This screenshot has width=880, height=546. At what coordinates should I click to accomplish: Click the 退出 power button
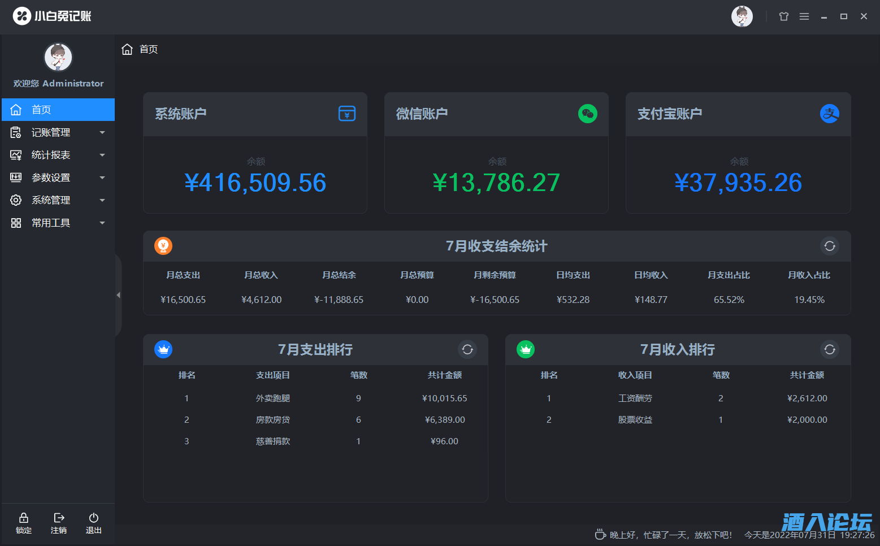[x=94, y=523]
